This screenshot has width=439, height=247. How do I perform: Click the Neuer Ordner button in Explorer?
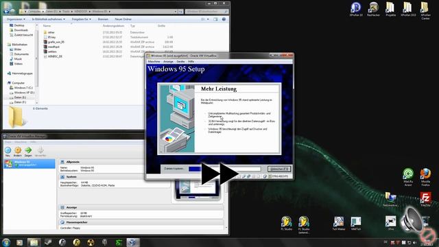123,19
